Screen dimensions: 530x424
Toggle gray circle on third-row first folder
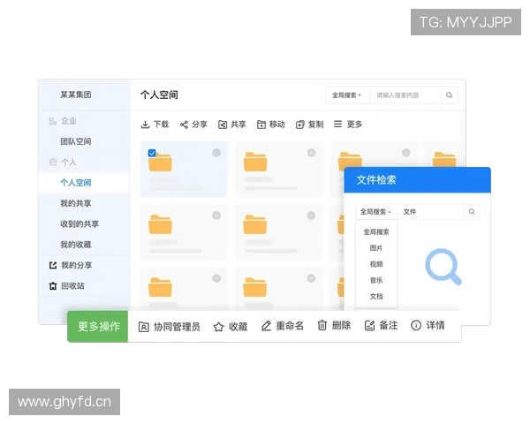[x=216, y=278]
